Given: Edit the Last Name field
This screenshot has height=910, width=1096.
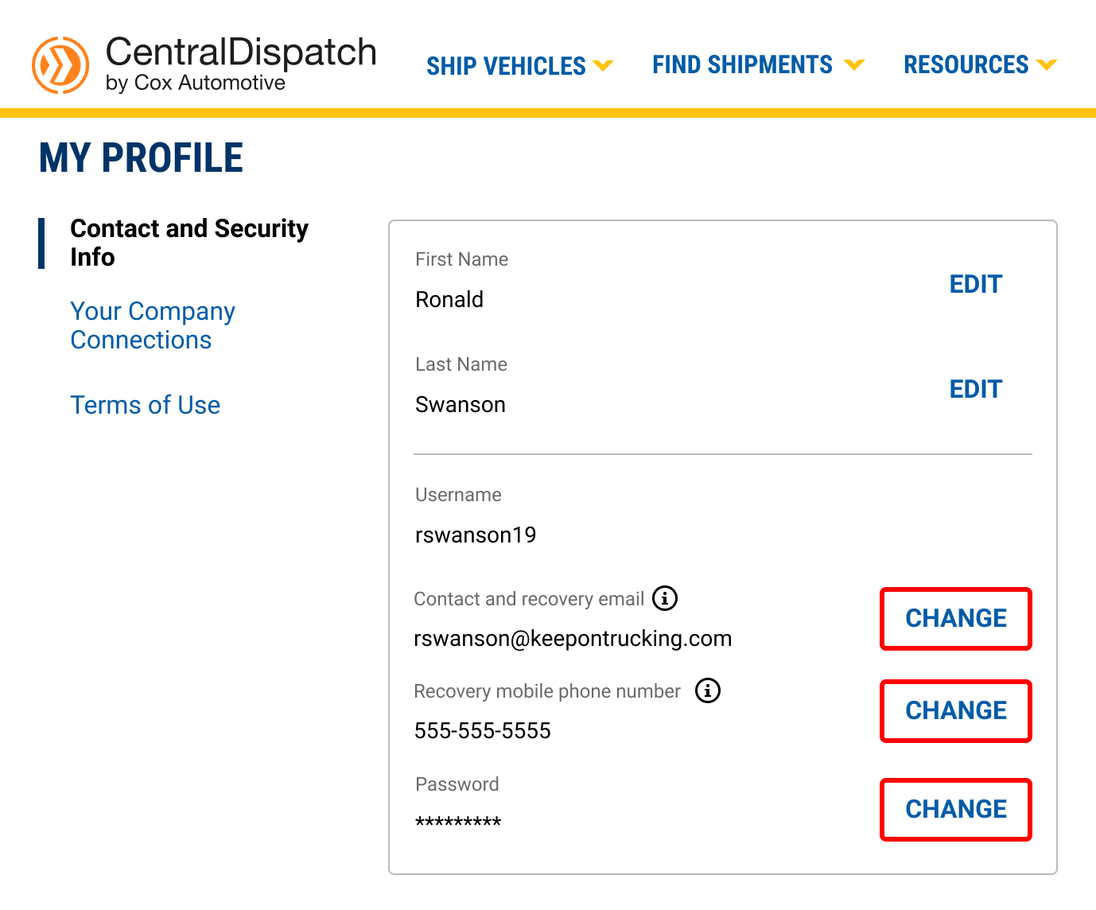Looking at the screenshot, I should pos(975,389).
